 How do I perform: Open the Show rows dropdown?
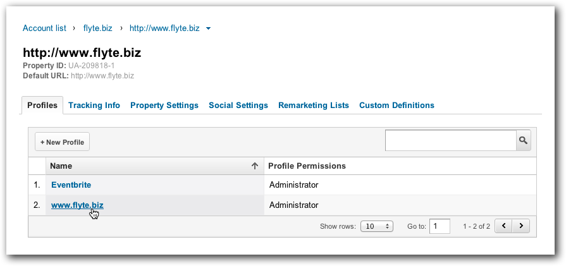click(x=376, y=226)
